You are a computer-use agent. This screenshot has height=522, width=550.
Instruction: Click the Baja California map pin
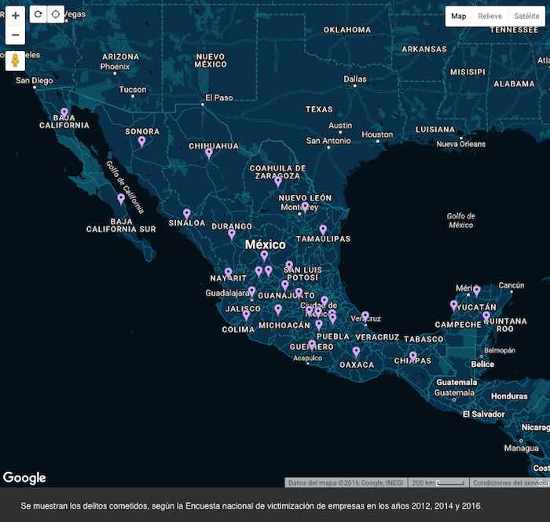(x=64, y=113)
